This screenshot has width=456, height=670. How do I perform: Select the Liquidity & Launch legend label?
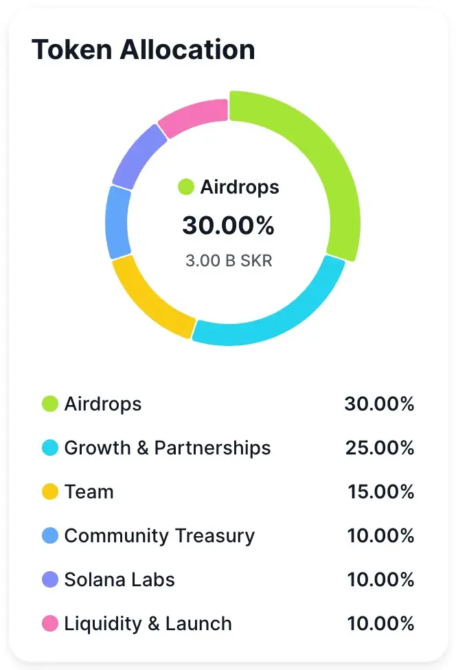[x=148, y=624]
